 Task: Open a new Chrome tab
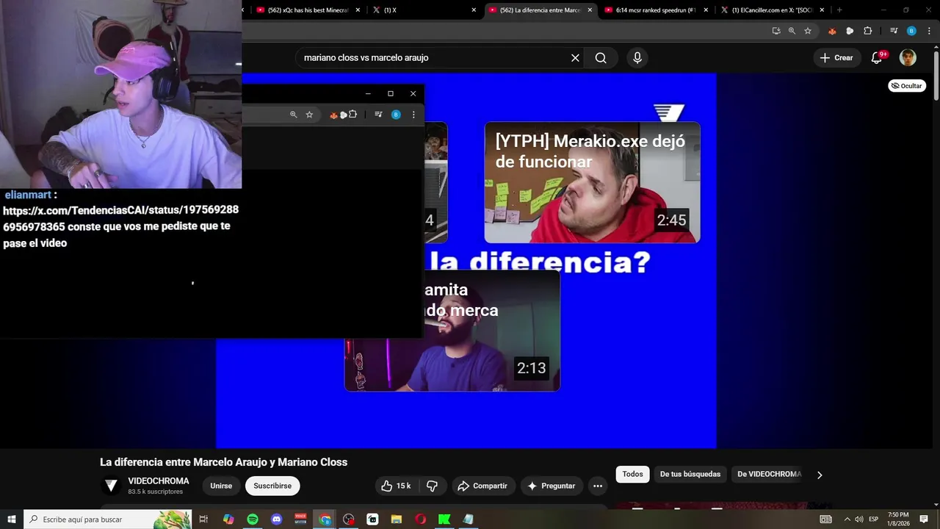[839, 10]
